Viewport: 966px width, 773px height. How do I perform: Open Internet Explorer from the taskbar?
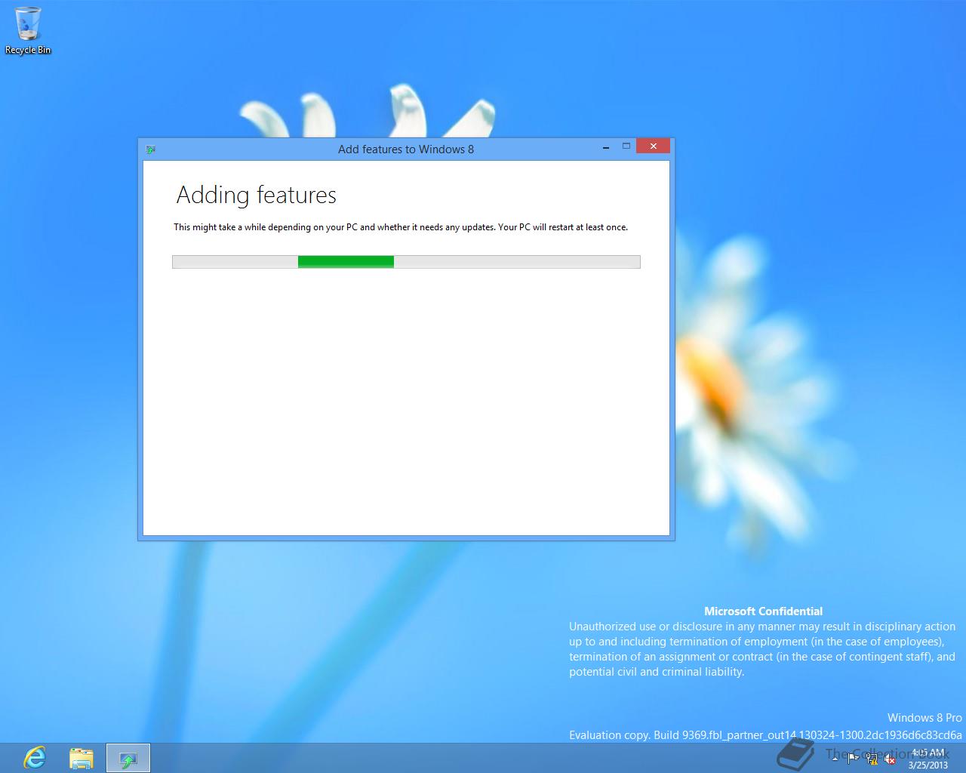[35, 757]
